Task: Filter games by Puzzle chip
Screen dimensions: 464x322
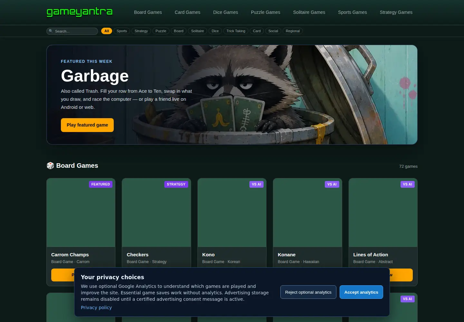Action: [161, 31]
